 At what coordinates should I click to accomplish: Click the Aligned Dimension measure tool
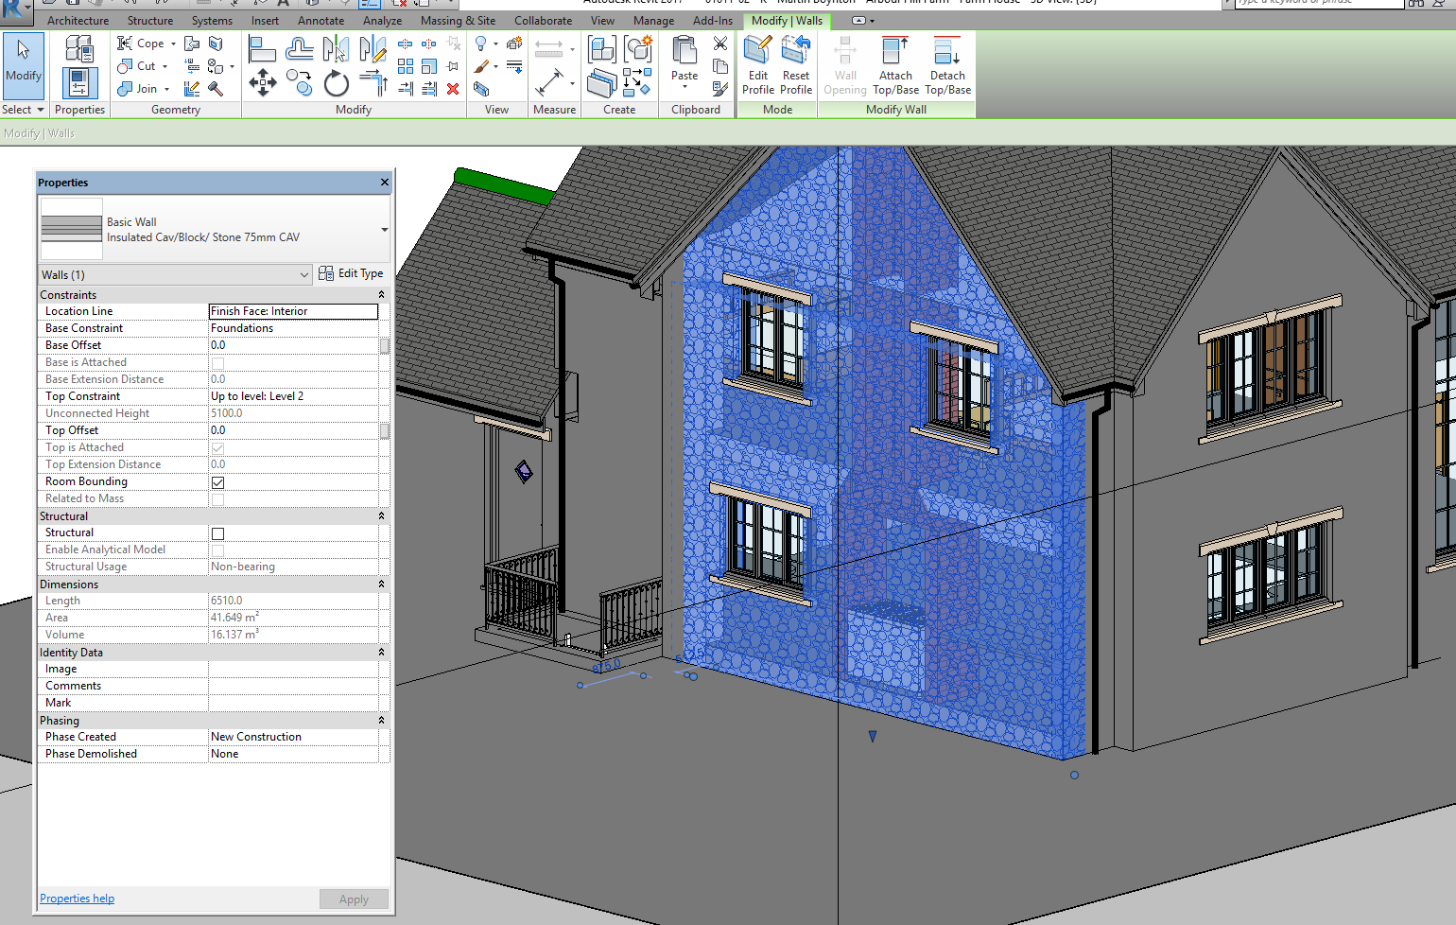click(x=548, y=83)
